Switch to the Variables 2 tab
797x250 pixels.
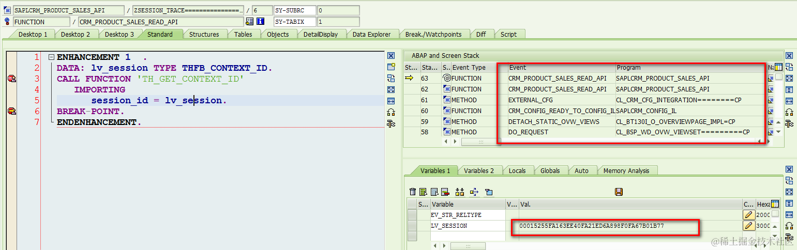[x=479, y=170]
